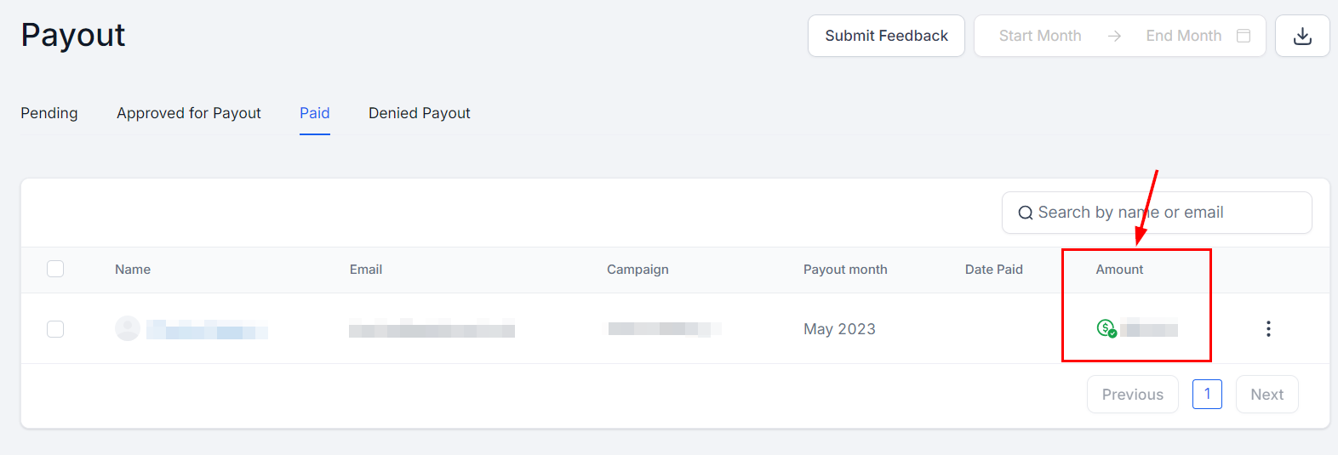Click the Previous page button
This screenshot has height=455, width=1338.
point(1132,395)
